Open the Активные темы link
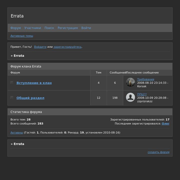This screenshot has height=180, width=180. 22,36
